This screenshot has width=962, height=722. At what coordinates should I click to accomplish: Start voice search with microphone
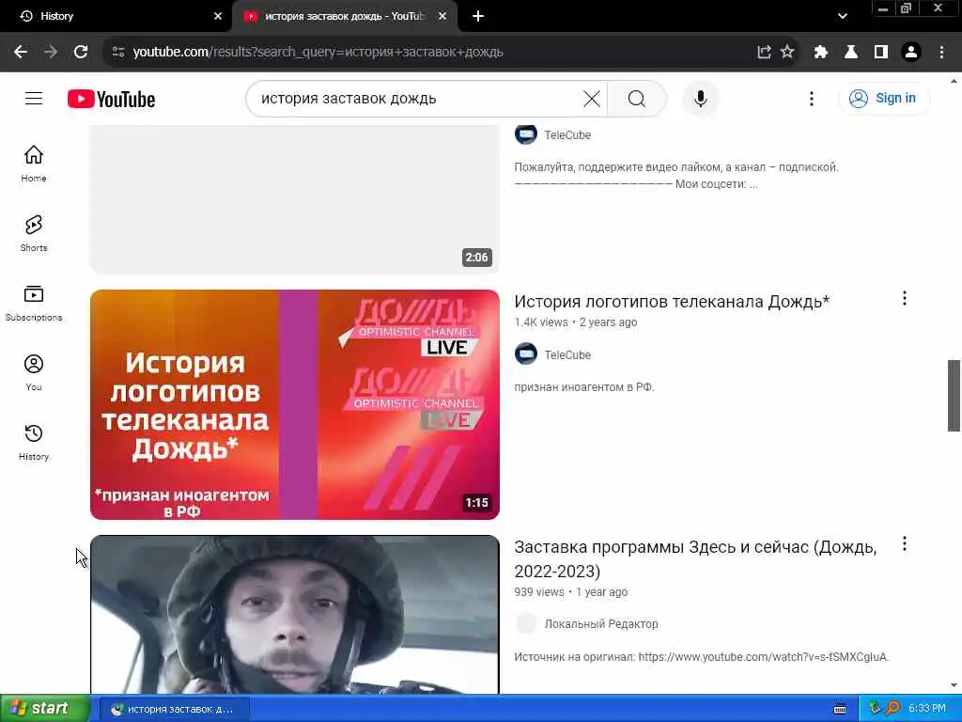700,98
